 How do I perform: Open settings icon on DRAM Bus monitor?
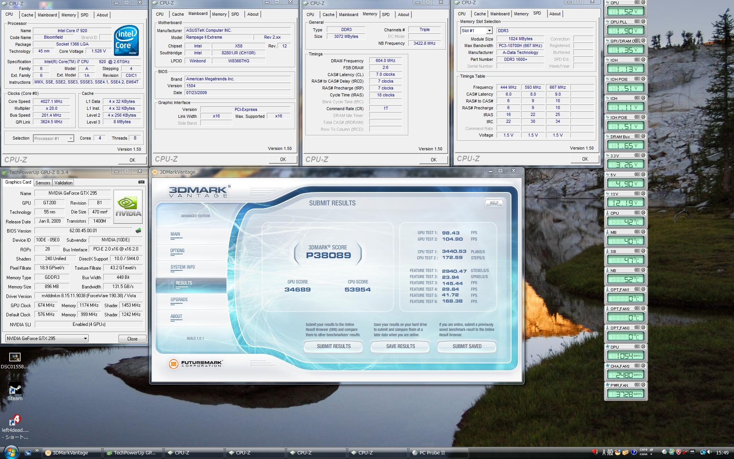click(637, 136)
